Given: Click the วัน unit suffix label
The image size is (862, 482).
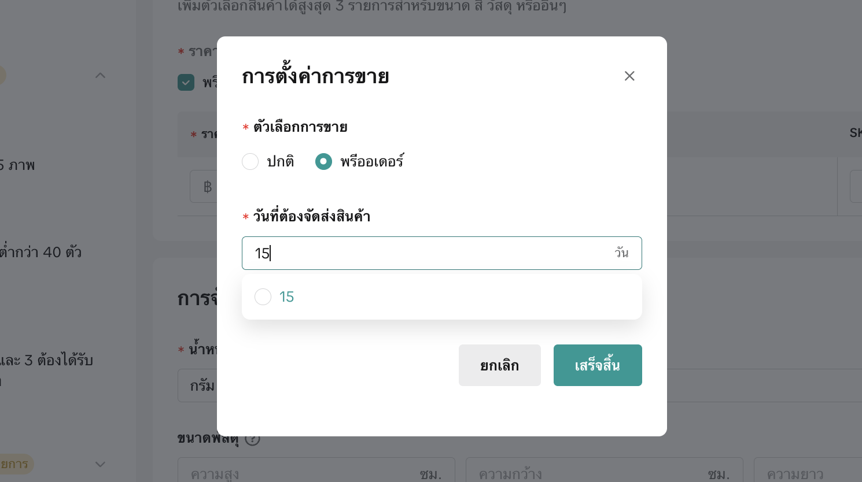Looking at the screenshot, I should coord(621,253).
